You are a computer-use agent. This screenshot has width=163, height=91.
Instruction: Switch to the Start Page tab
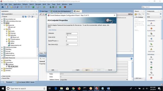pos(44,11)
